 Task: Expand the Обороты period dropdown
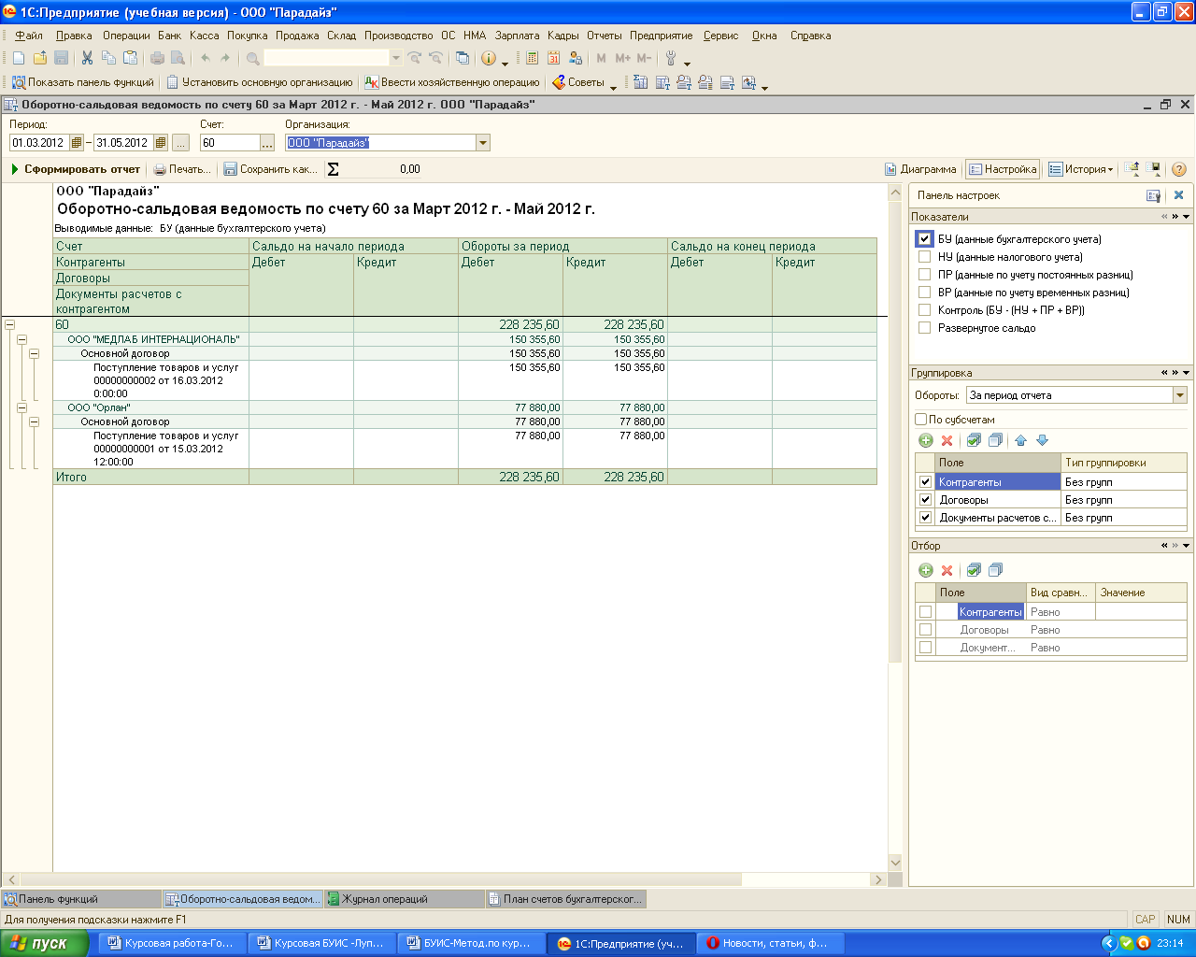pos(1179,395)
